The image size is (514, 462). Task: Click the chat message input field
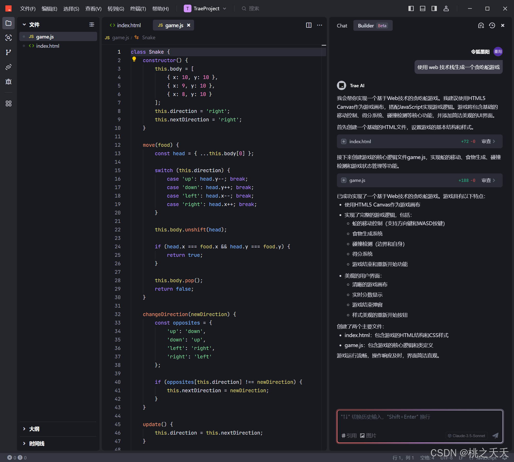[419, 421]
